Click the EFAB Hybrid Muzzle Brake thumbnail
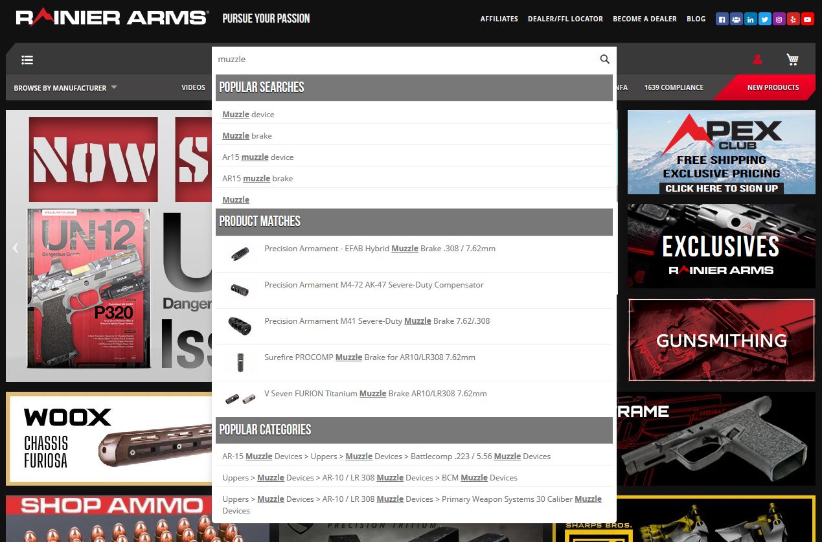Image resolution: width=822 pixels, height=542 pixels. coord(239,254)
